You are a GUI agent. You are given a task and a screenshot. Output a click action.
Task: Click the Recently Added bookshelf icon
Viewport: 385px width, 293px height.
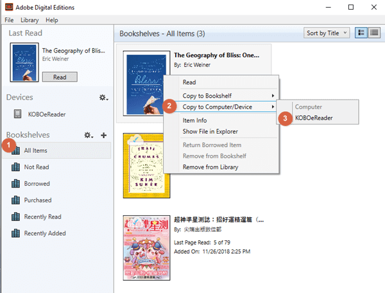pyautogui.click(x=15, y=233)
